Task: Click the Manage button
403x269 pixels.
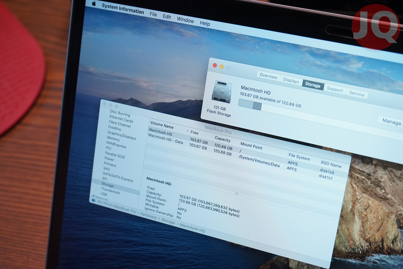Action: click(x=391, y=122)
